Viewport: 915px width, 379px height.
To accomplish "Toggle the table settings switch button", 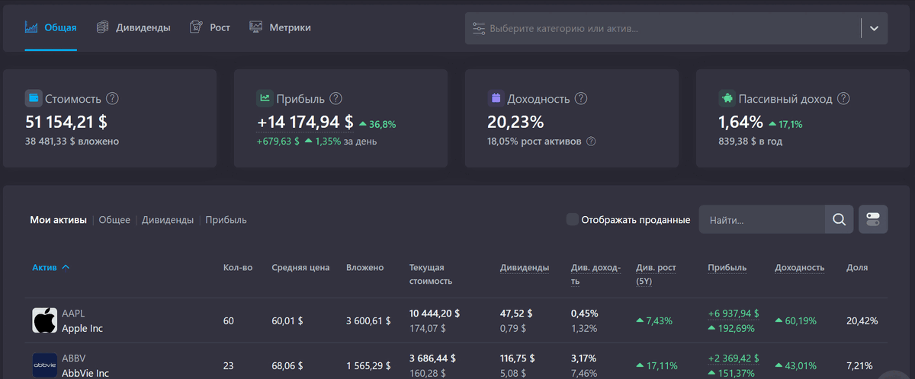I will coord(873,220).
